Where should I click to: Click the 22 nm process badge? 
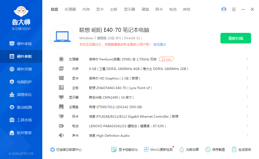point(166,59)
